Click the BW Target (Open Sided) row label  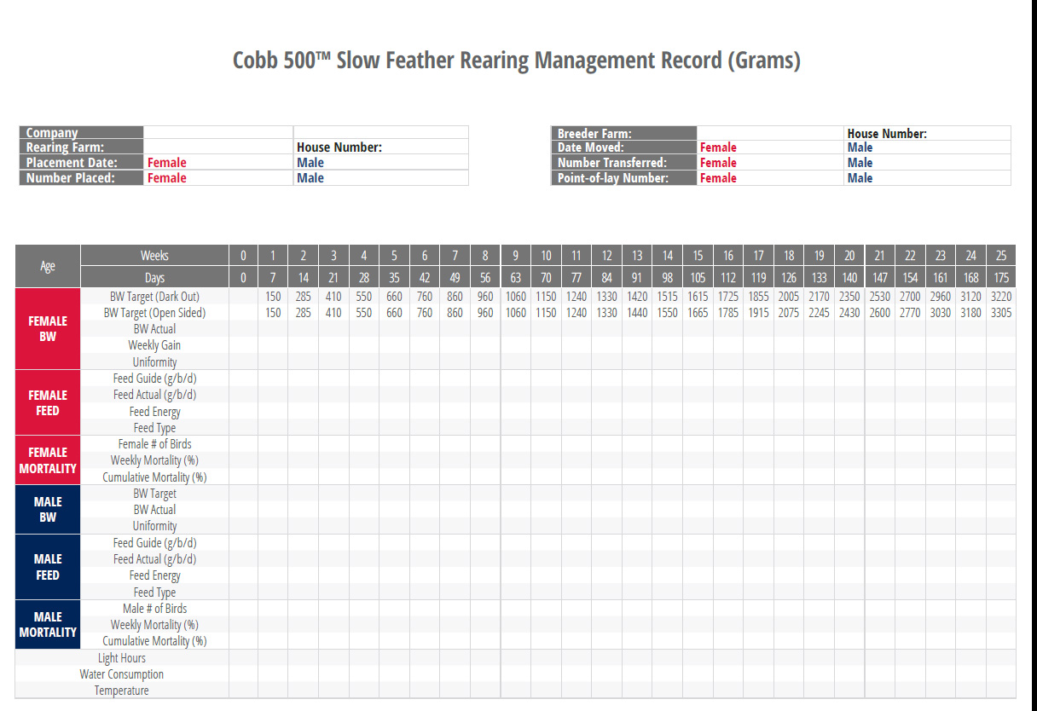[x=154, y=313]
